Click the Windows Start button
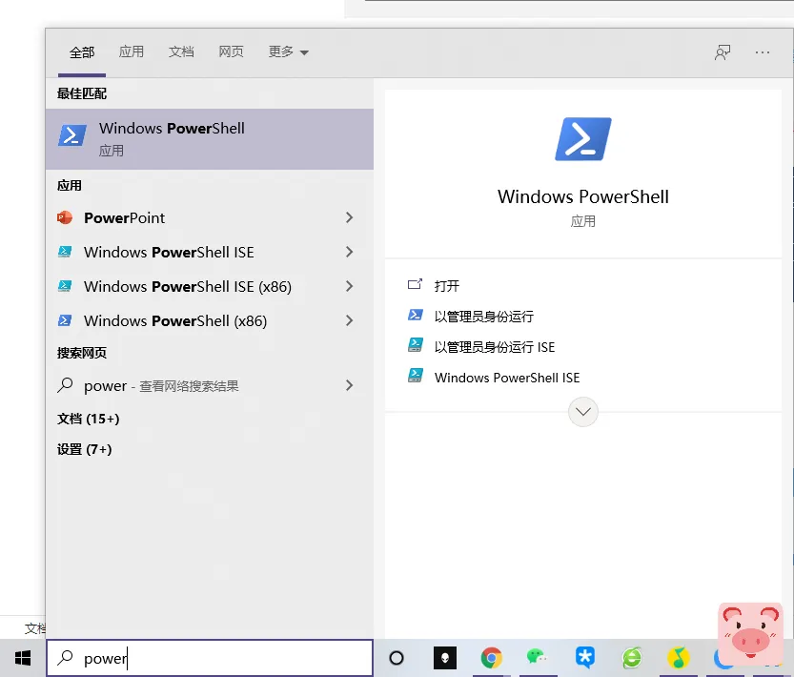Viewport: 794px width, 677px height. pos(23,658)
